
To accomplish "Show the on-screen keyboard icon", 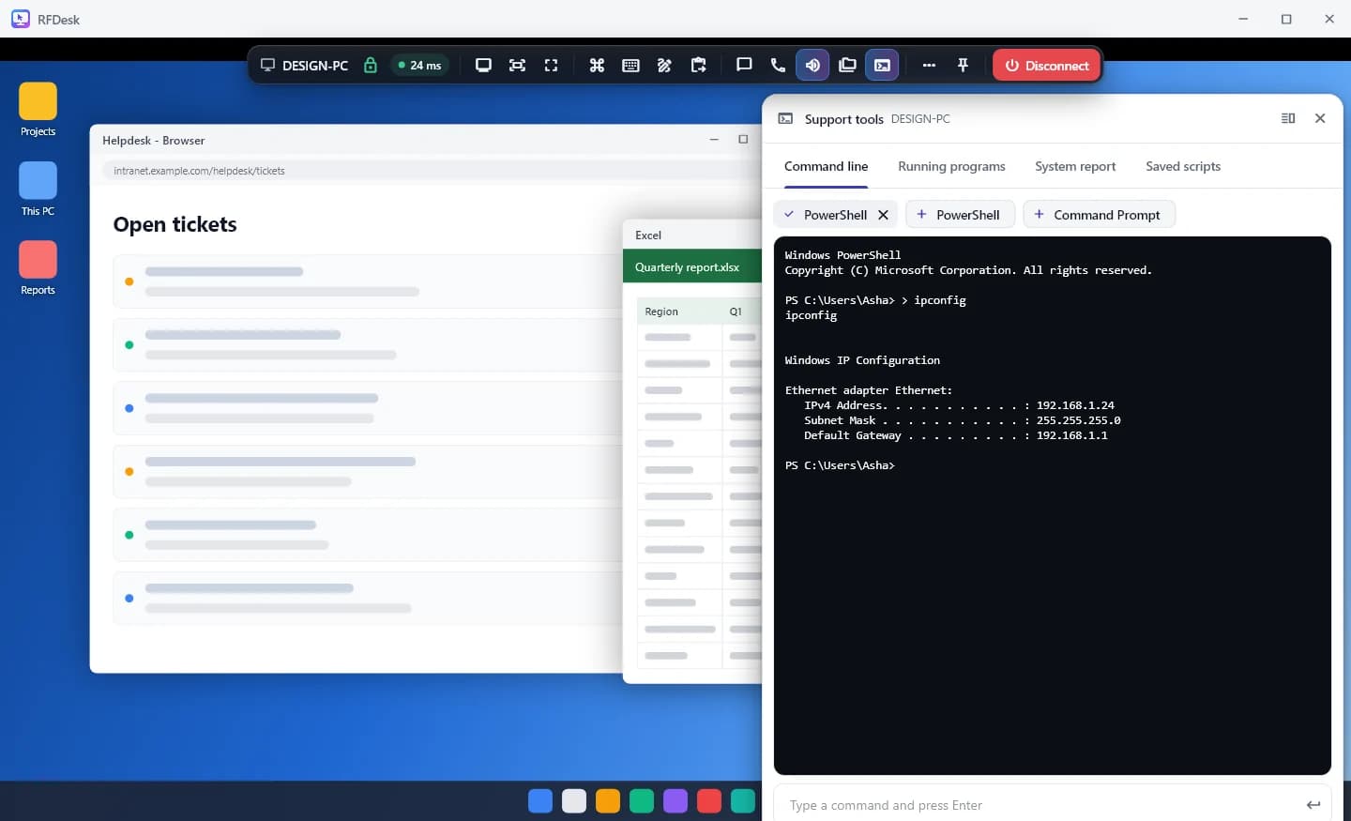I will [x=630, y=65].
